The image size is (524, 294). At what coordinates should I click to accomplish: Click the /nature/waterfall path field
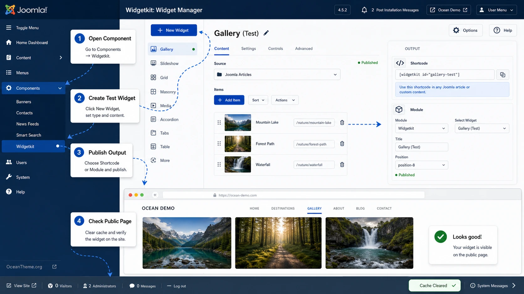click(314, 165)
